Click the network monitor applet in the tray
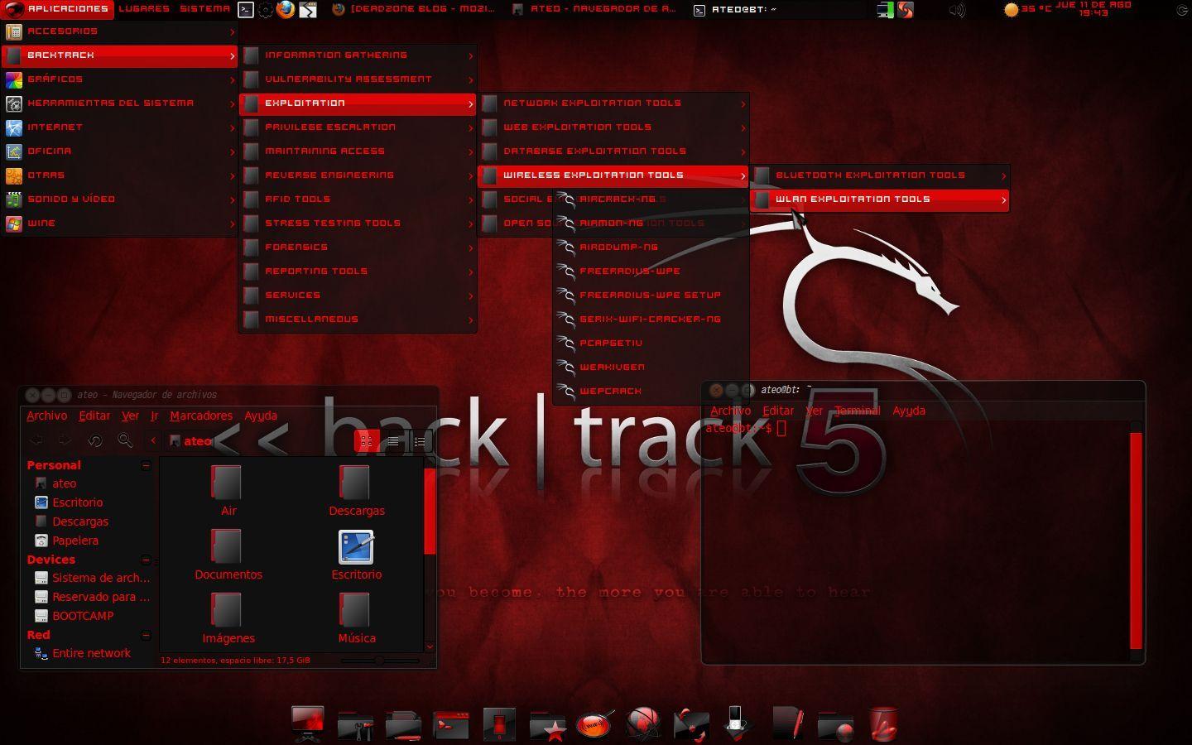 886,10
